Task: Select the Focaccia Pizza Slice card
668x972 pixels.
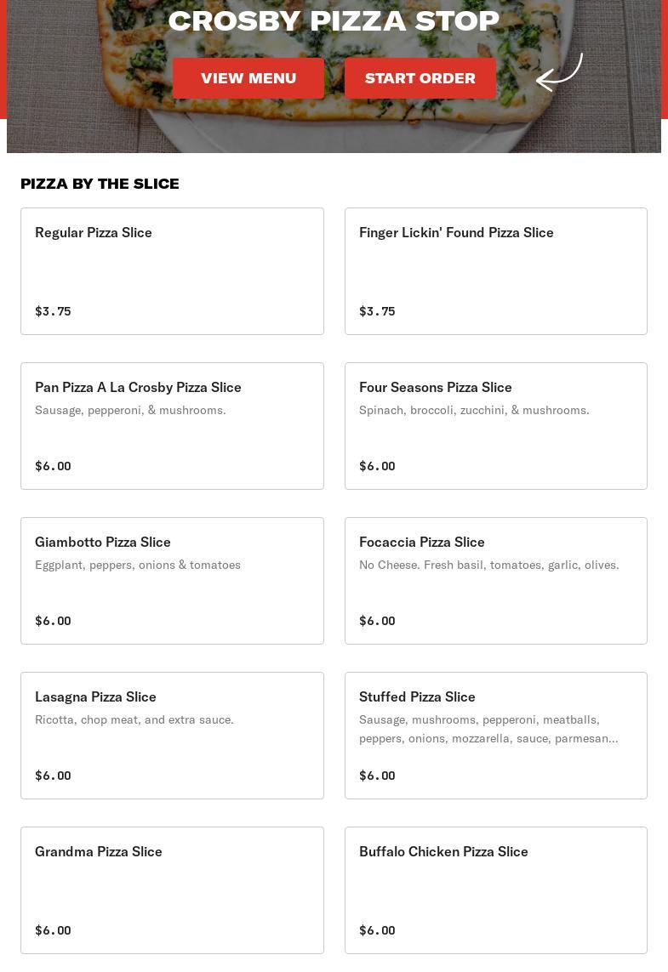Action: coord(495,580)
